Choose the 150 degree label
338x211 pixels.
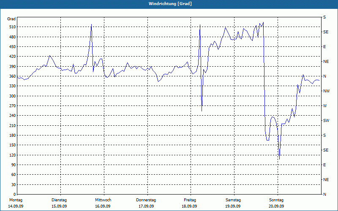[13, 145]
